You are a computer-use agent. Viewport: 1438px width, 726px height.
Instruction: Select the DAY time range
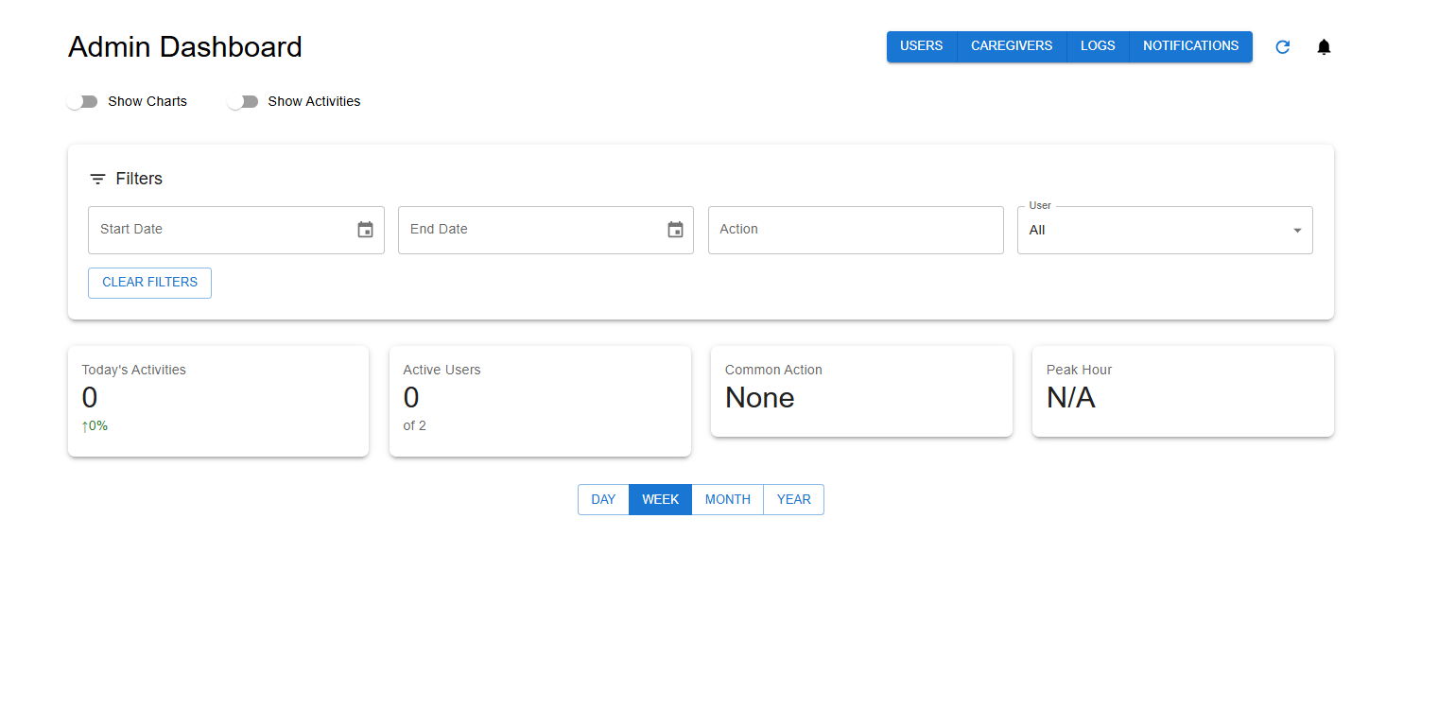click(603, 499)
